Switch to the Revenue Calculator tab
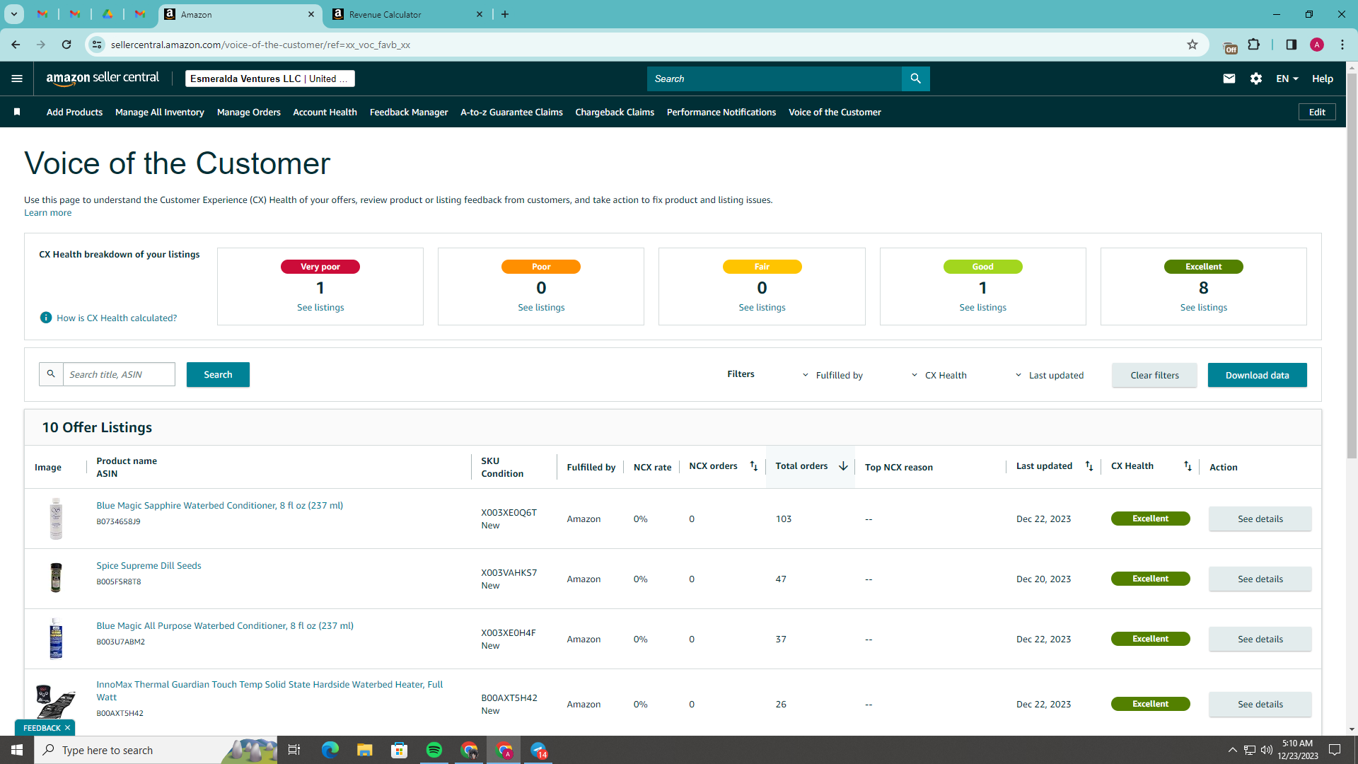Image resolution: width=1358 pixels, height=764 pixels. [407, 14]
